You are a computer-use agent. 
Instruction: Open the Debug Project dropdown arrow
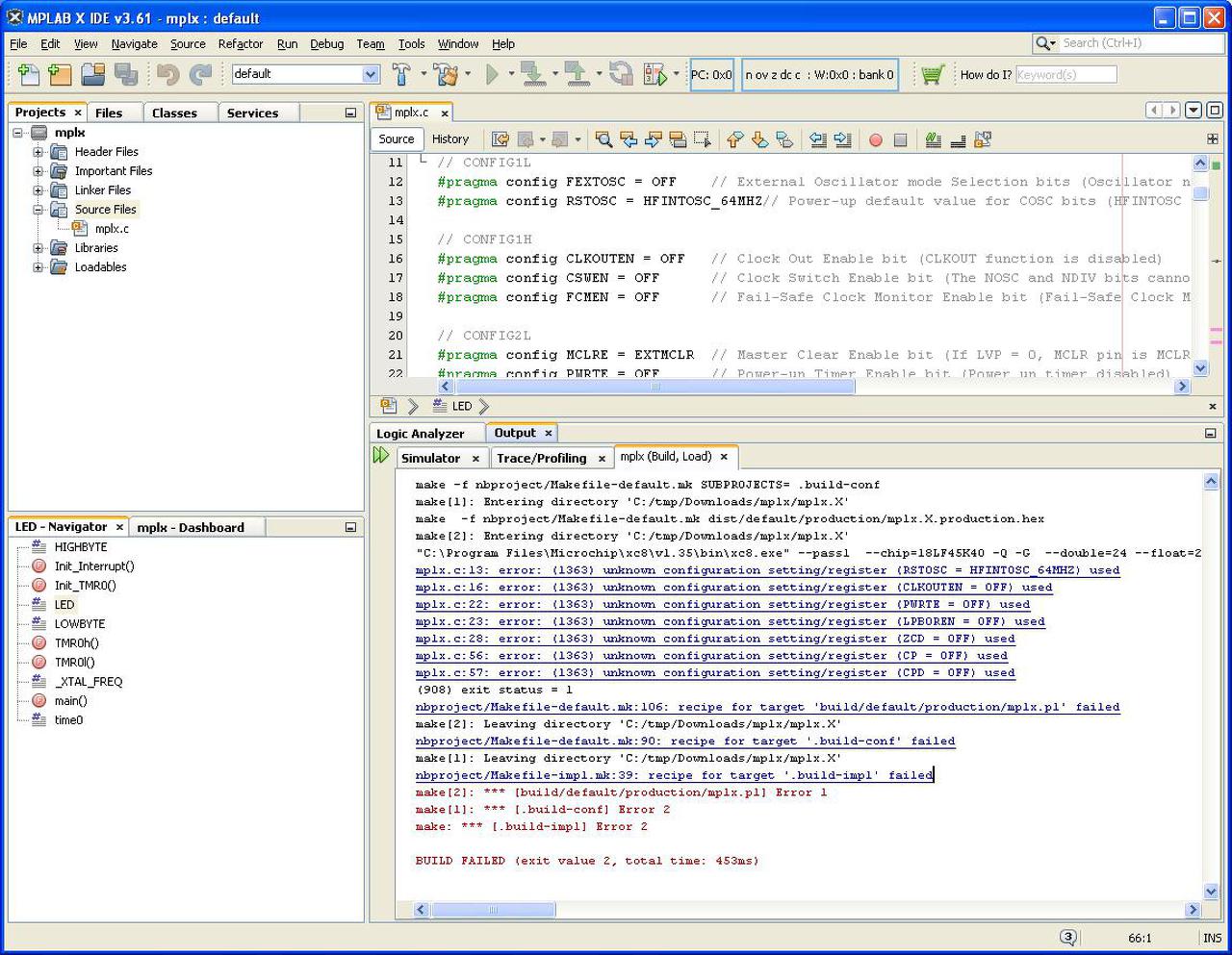(676, 74)
